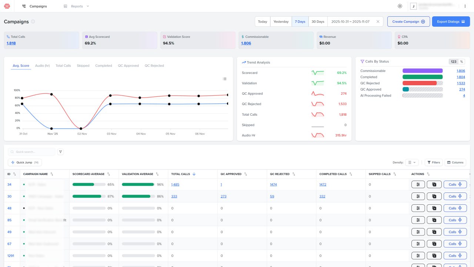Sort by the Total Calls column arrow
The width and height of the screenshot is (474, 267).
194,174
